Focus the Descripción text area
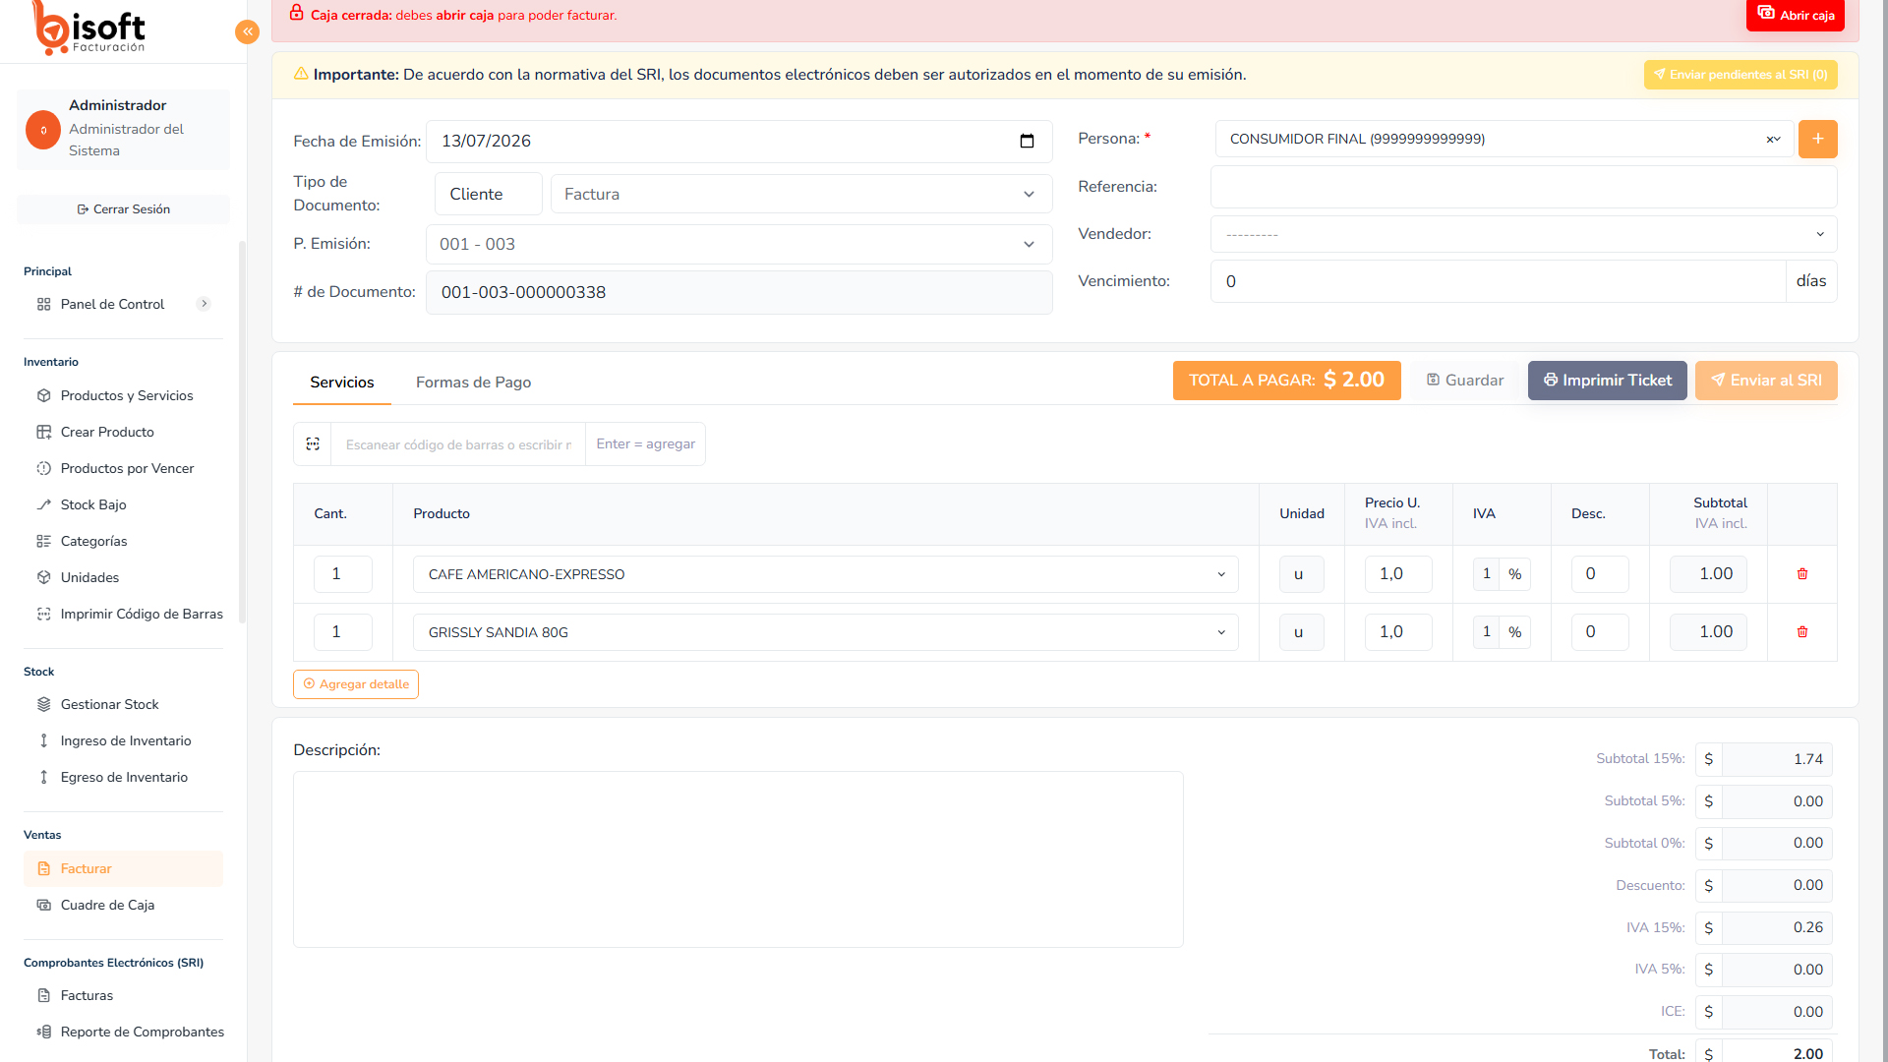The height and width of the screenshot is (1062, 1888). 737,859
